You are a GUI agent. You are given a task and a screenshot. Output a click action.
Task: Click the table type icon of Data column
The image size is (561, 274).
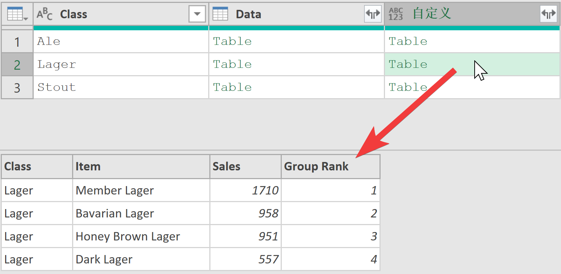point(220,14)
